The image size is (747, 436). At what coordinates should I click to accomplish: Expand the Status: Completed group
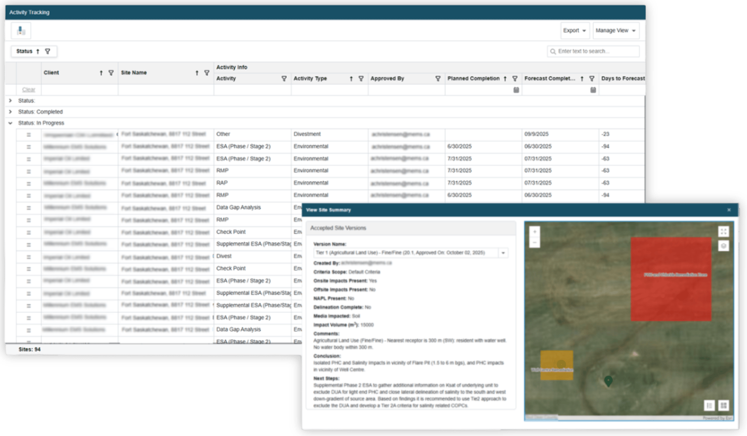click(x=10, y=112)
